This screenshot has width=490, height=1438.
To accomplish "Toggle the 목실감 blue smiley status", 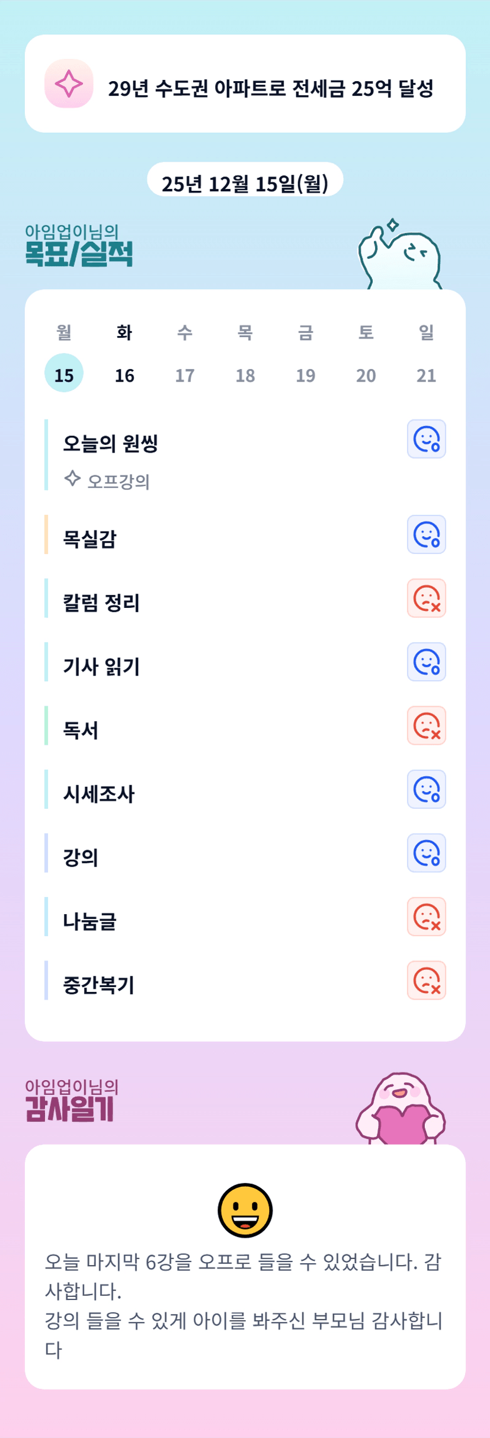I will click(x=426, y=534).
